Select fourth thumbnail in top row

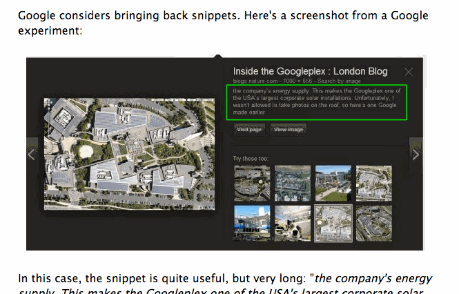374,184
